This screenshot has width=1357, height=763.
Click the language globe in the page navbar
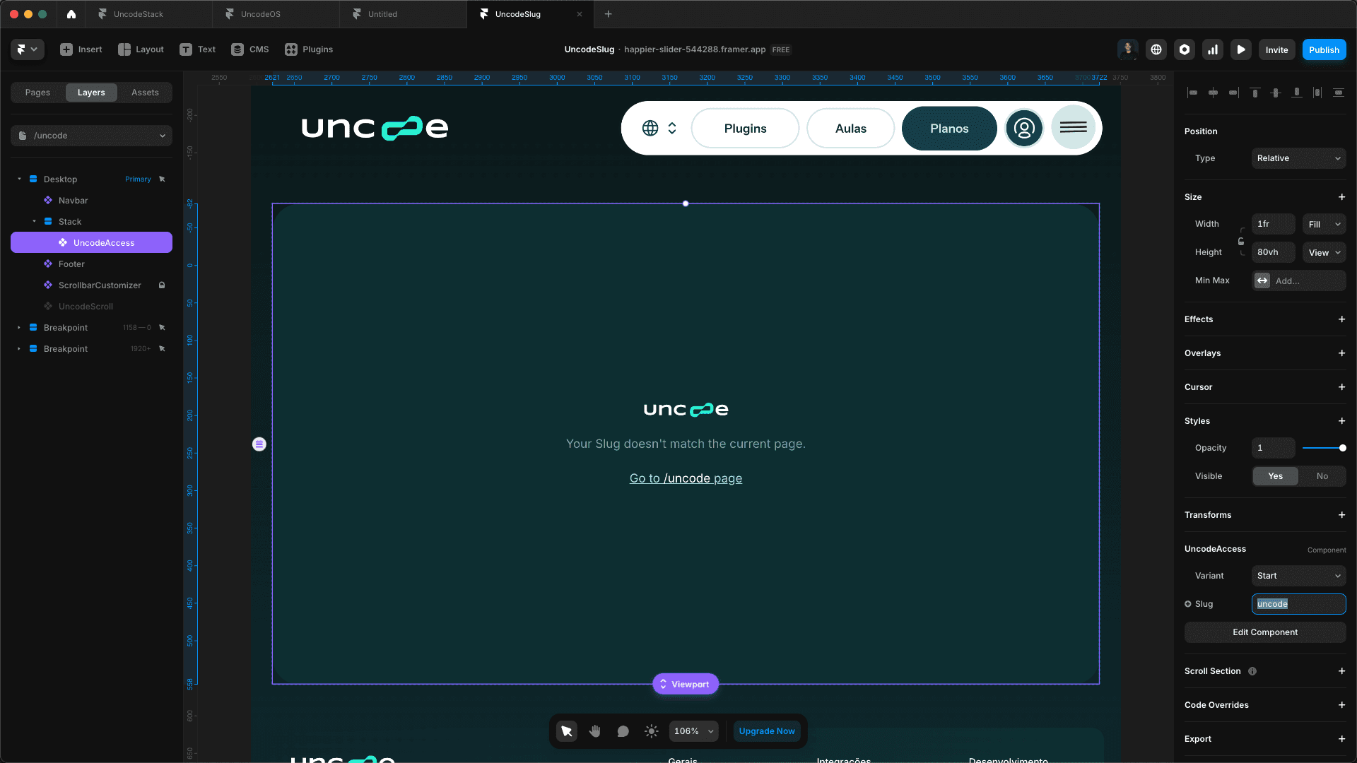click(650, 128)
